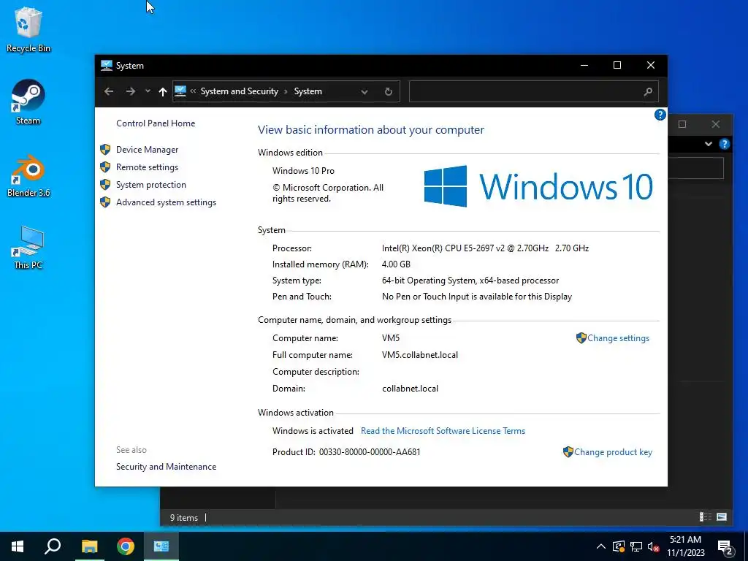
Task: Select the This PC desktop icon
Action: (x=28, y=248)
